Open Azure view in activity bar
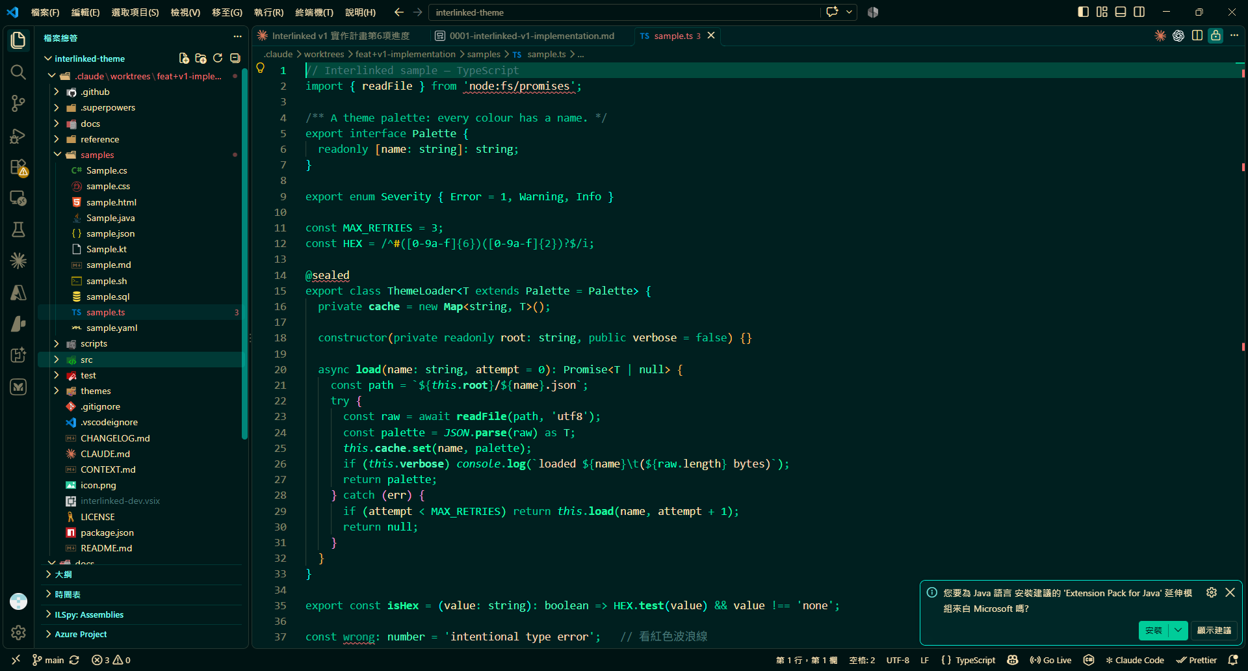The height and width of the screenshot is (671, 1248). [18, 293]
